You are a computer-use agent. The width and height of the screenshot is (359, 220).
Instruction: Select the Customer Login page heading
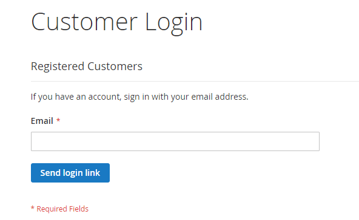117,22
